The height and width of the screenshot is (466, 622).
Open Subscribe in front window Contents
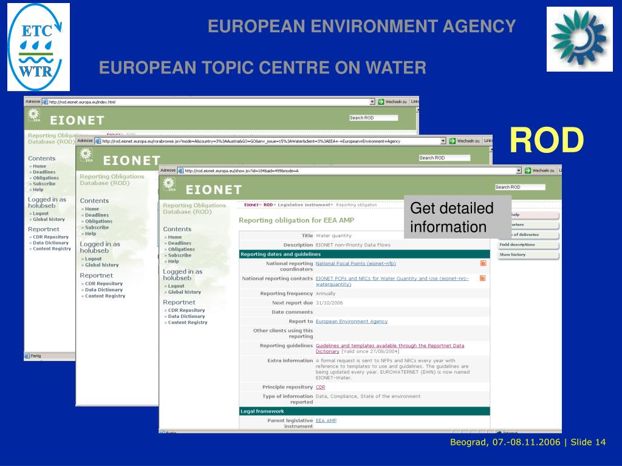pyautogui.click(x=179, y=255)
